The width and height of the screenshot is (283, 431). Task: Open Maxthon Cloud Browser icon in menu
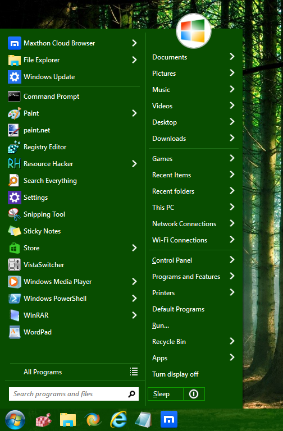point(14,43)
